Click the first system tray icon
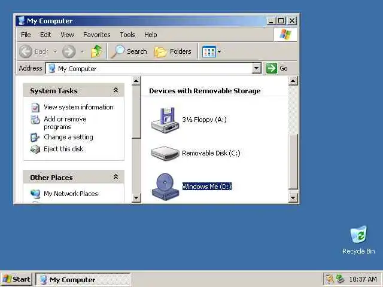The image size is (383, 287). 330,279
